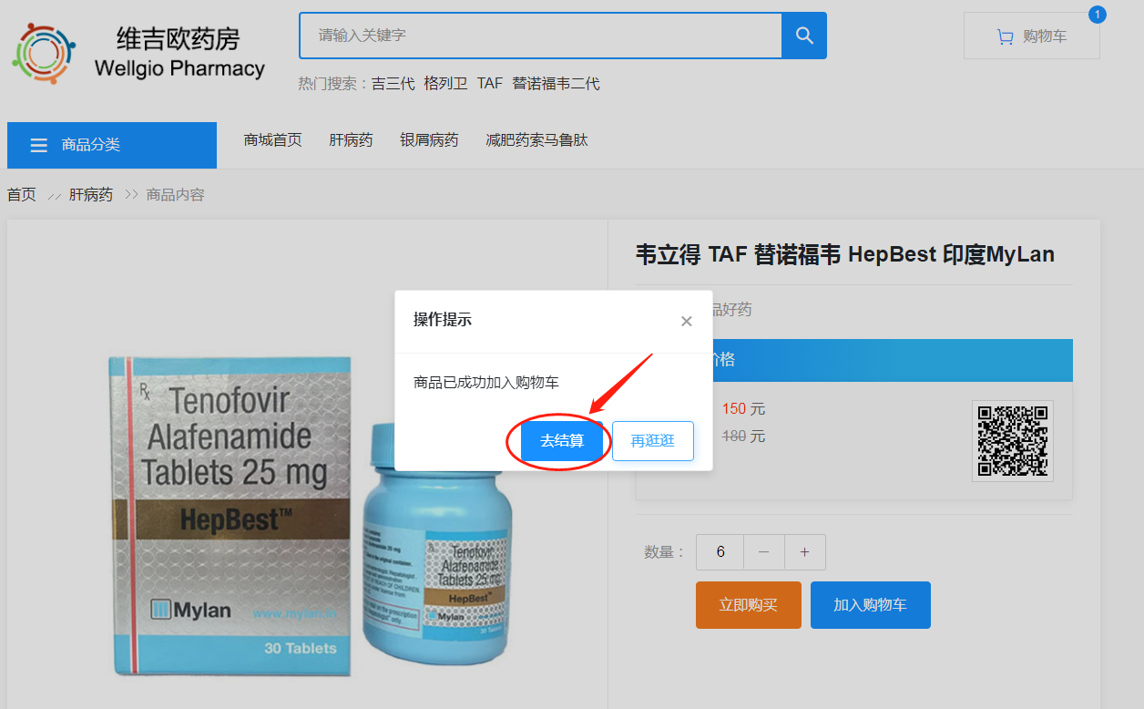Click the 商品已成功加入购物车 message
The height and width of the screenshot is (709, 1144).
pyautogui.click(x=486, y=383)
